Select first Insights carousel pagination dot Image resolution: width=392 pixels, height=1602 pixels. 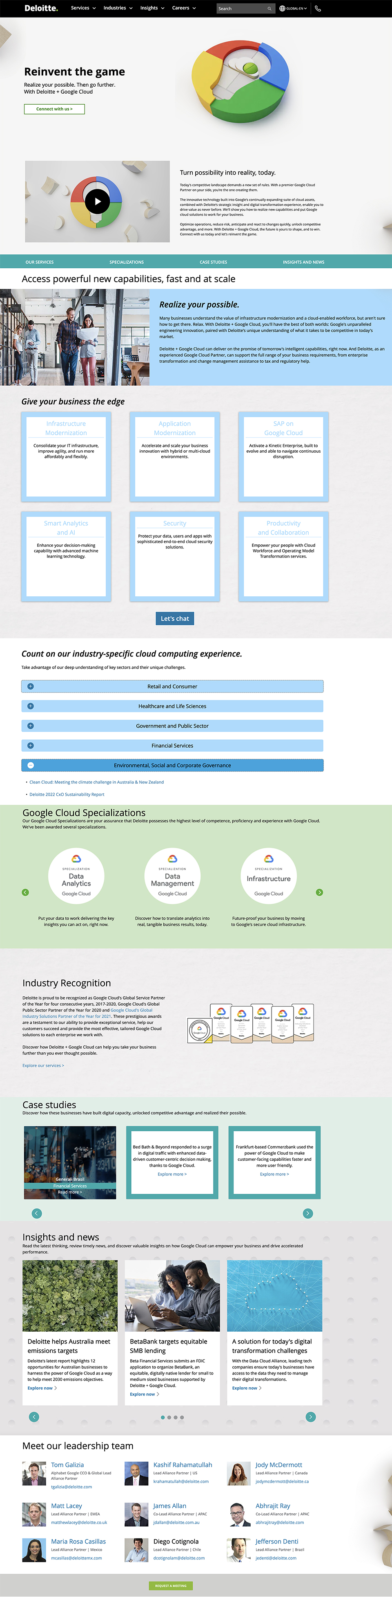(163, 1417)
